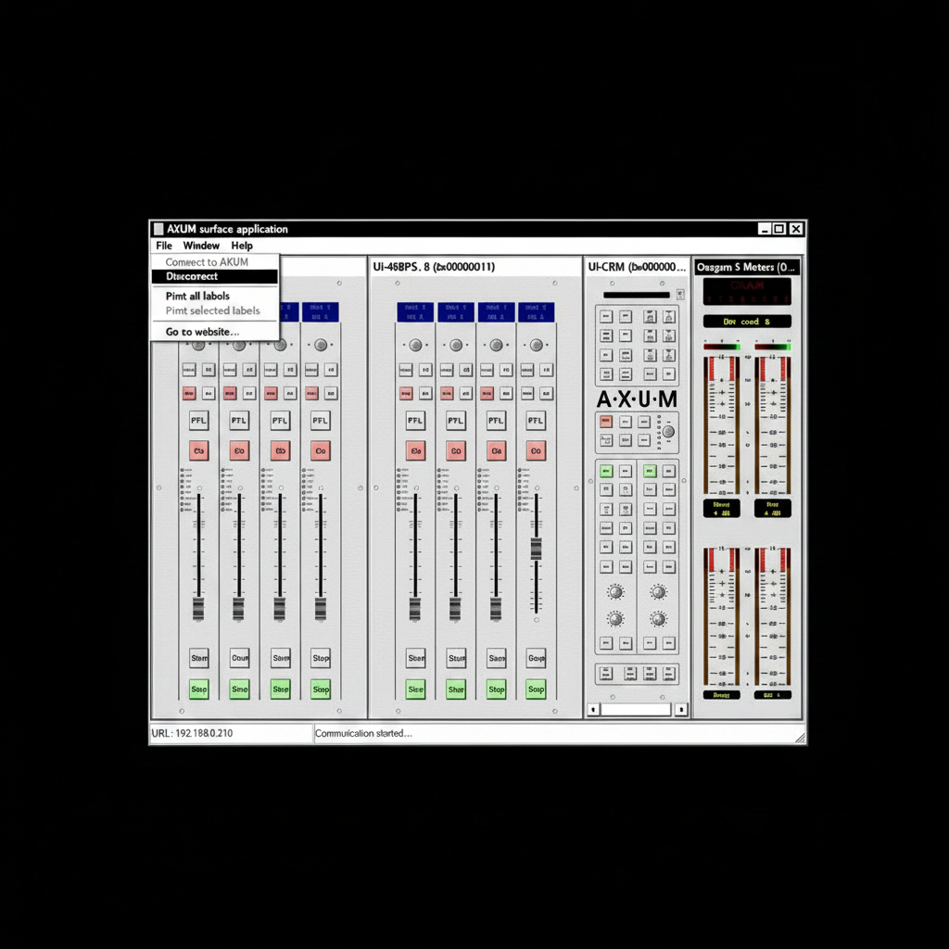Toggle PFL on second strip of leftmost panel
This screenshot has width=949, height=949.
coord(239,421)
